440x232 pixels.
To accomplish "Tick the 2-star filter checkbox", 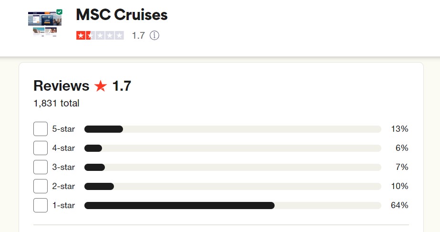I will pyautogui.click(x=41, y=186).
